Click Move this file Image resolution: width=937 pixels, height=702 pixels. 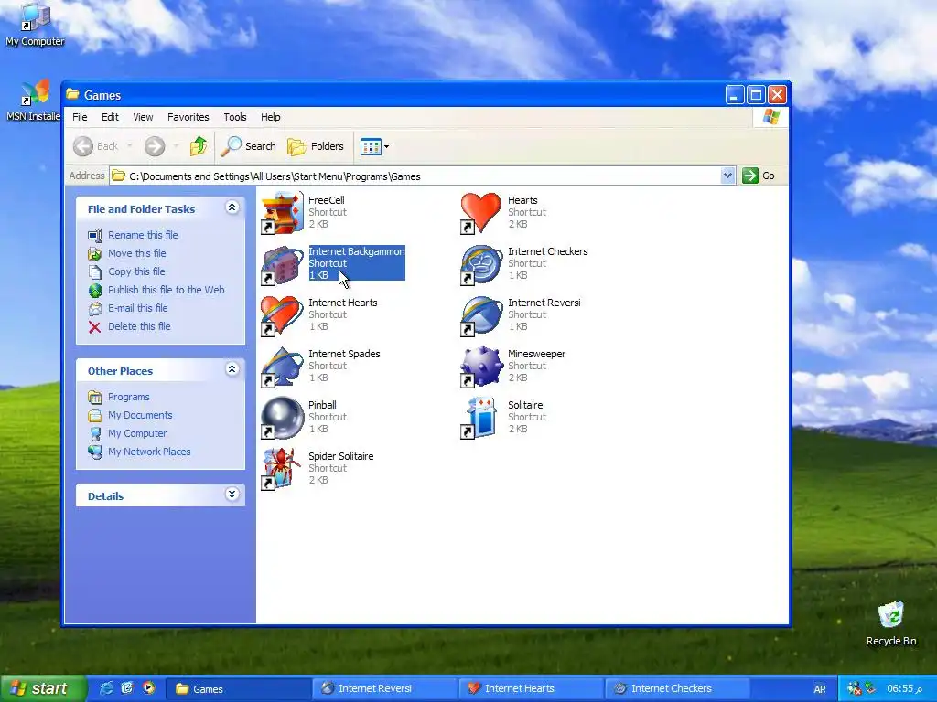pos(137,253)
